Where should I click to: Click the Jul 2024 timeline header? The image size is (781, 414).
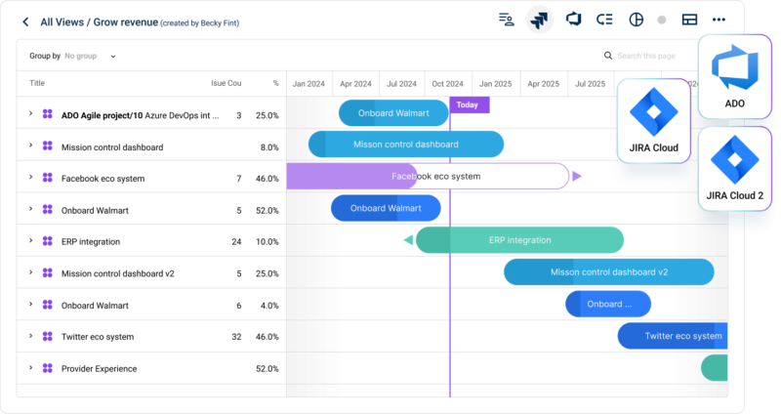pyautogui.click(x=401, y=84)
